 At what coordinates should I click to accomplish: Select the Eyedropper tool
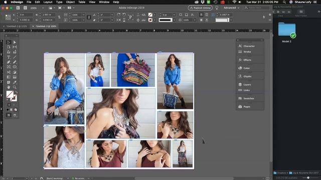click(15, 82)
